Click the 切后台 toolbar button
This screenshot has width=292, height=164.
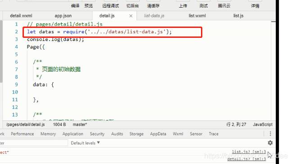click(x=132, y=6)
